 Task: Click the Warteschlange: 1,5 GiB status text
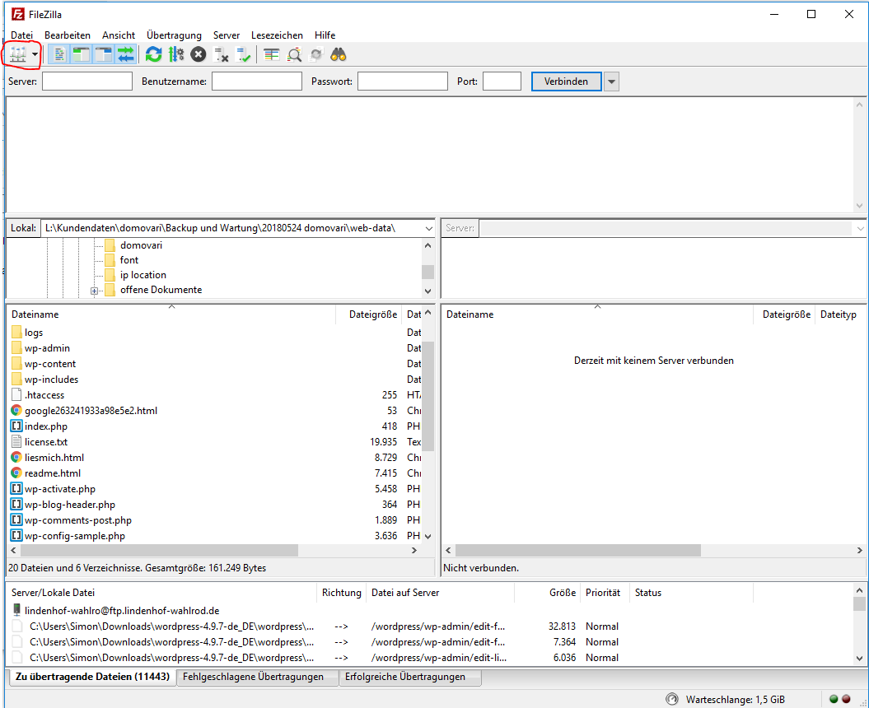pyautogui.click(x=735, y=699)
